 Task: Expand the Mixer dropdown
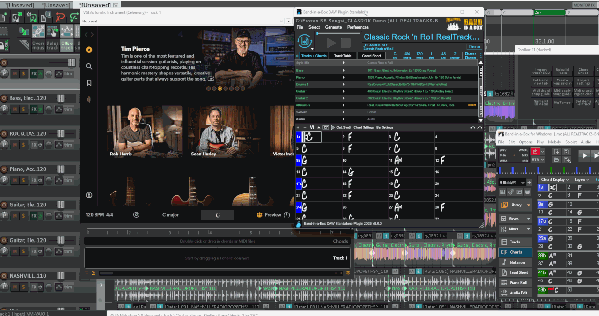click(x=529, y=229)
